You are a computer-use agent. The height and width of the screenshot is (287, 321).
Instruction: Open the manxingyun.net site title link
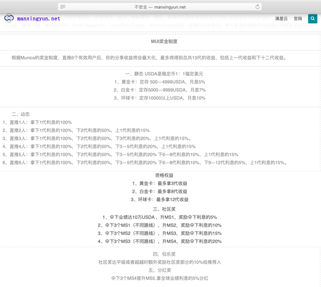point(39,19)
